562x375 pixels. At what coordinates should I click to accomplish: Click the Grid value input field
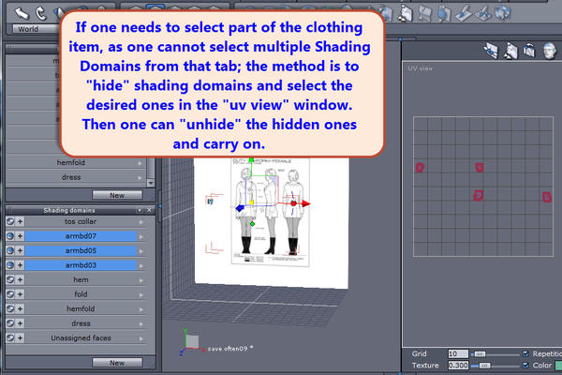click(458, 353)
